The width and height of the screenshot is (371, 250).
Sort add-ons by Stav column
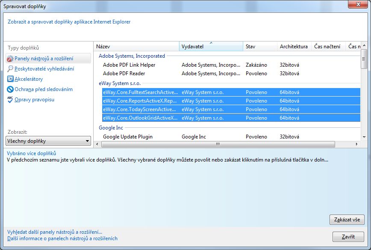click(x=260, y=46)
